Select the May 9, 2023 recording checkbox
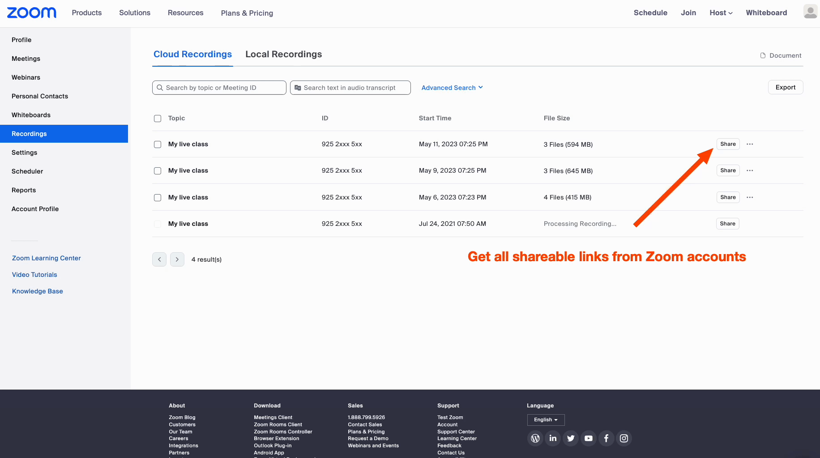Image resolution: width=820 pixels, height=458 pixels. (x=158, y=171)
